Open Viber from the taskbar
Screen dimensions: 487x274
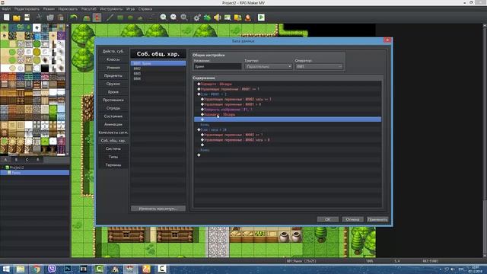click(x=52, y=269)
